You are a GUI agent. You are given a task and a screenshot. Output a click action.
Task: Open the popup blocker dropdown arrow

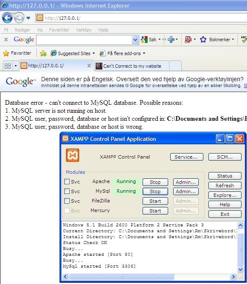coord(195,39)
